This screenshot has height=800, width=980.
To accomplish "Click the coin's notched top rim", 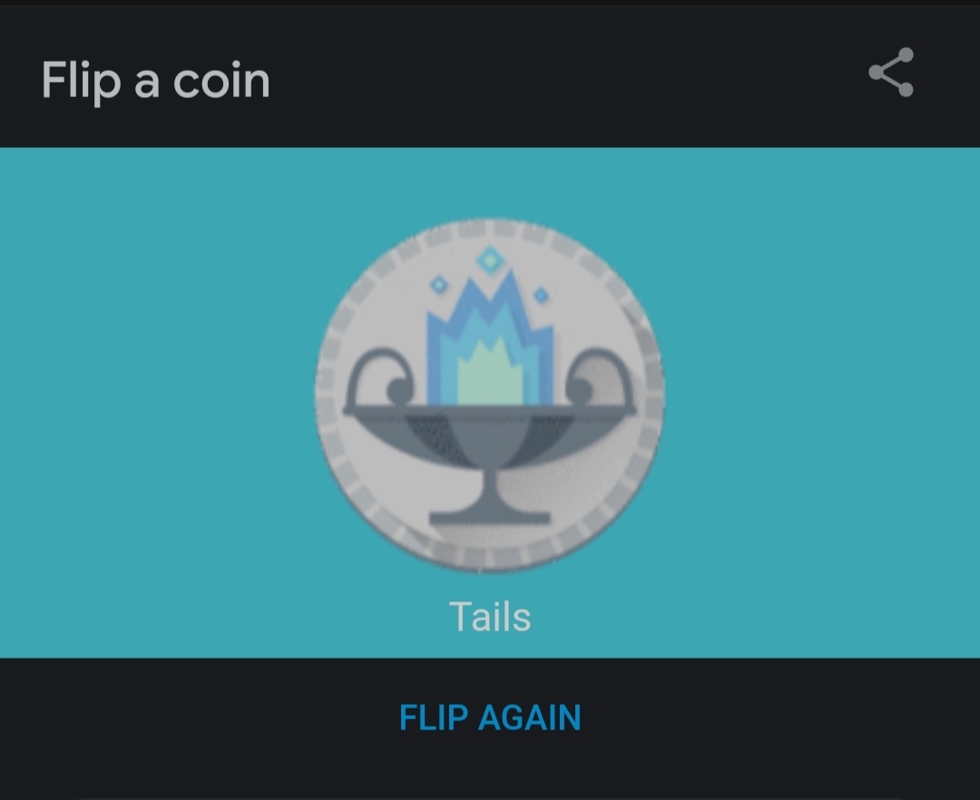I will pyautogui.click(x=490, y=229).
